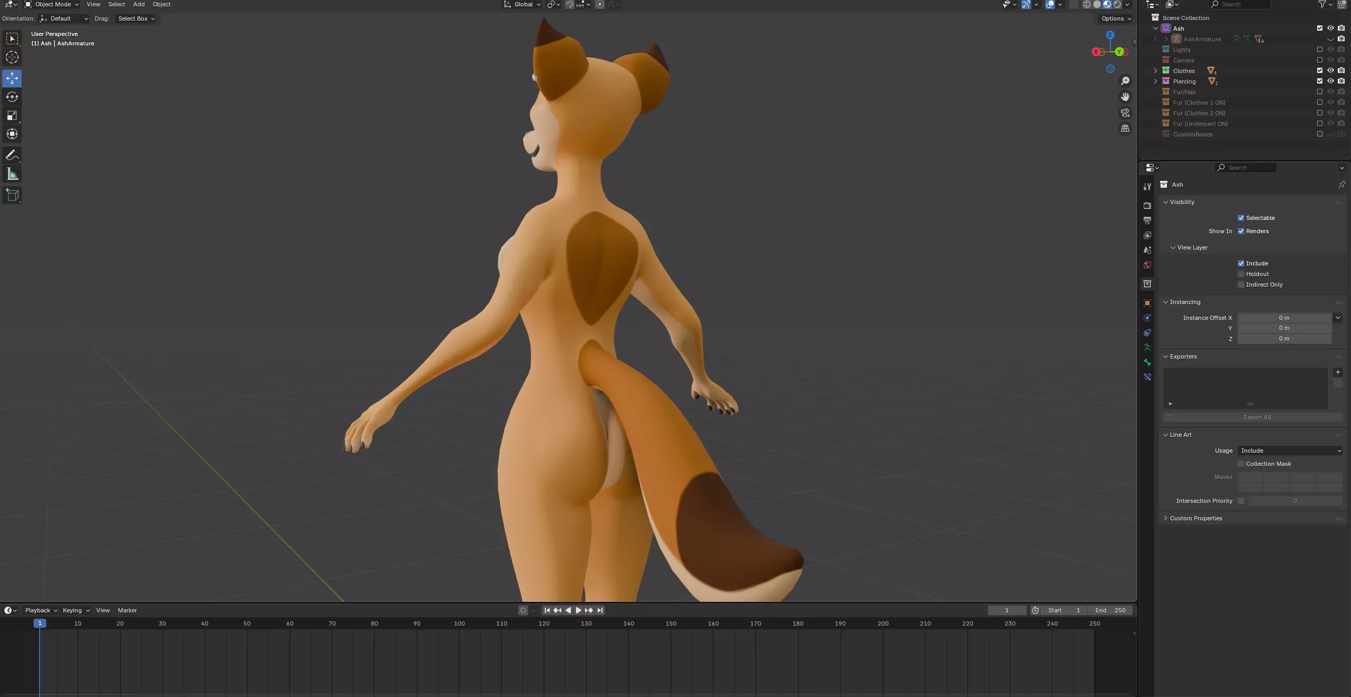Activate the Move tool
The width and height of the screenshot is (1351, 697).
(12, 78)
